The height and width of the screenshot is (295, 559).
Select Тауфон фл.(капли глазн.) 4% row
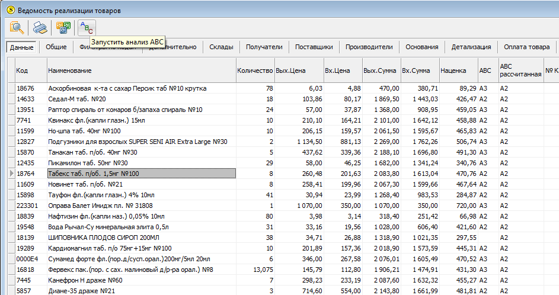click(x=283, y=195)
